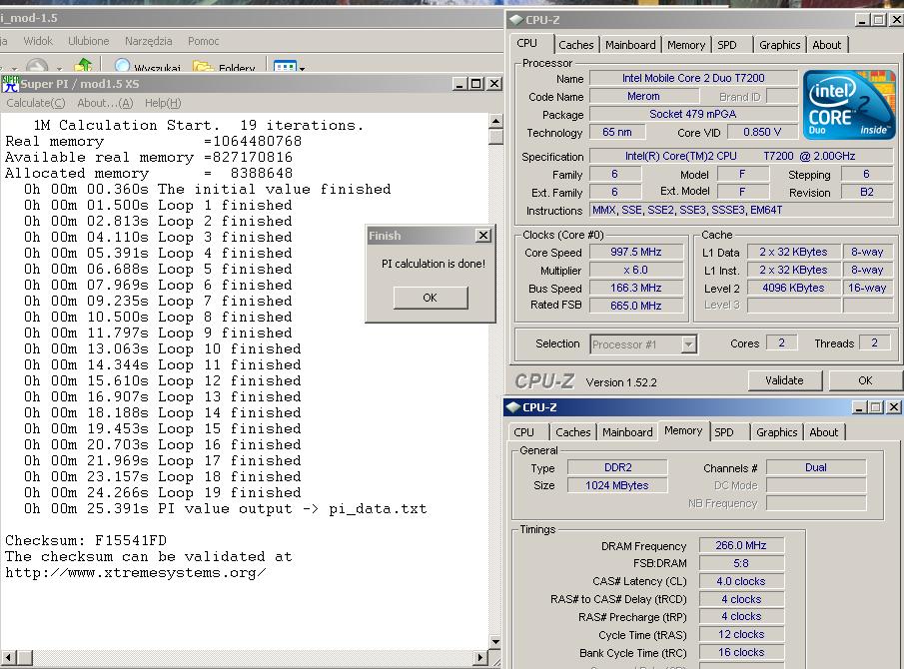Switch to Mainboard tab in upper CPU-Z
Screen dimensions: 904x669
pos(630,45)
